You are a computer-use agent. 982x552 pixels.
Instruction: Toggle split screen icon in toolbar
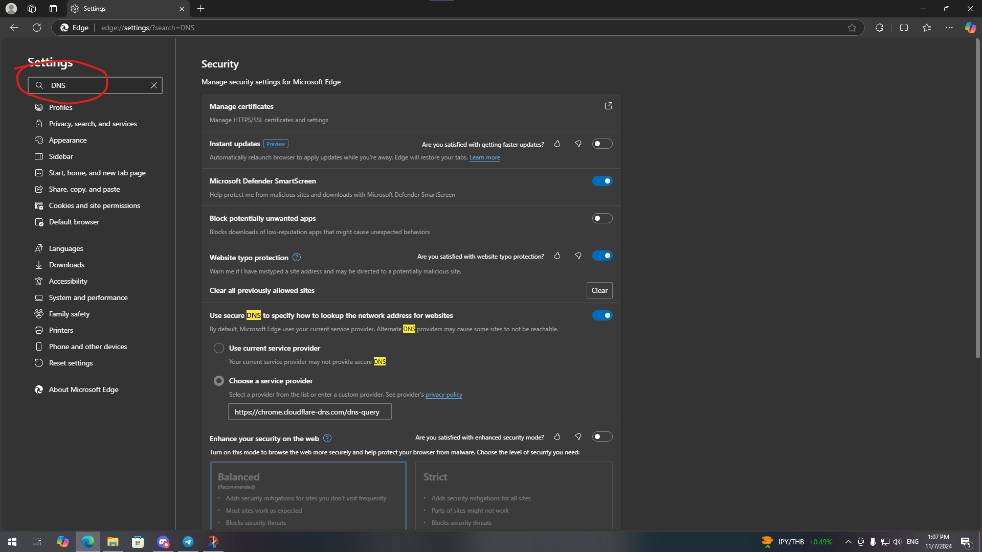coord(904,28)
